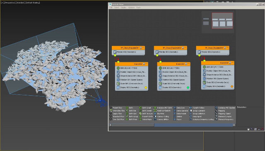This screenshot has width=265, height=151.
Task: Select the Data Preset item
Action: (x=180, y=113)
